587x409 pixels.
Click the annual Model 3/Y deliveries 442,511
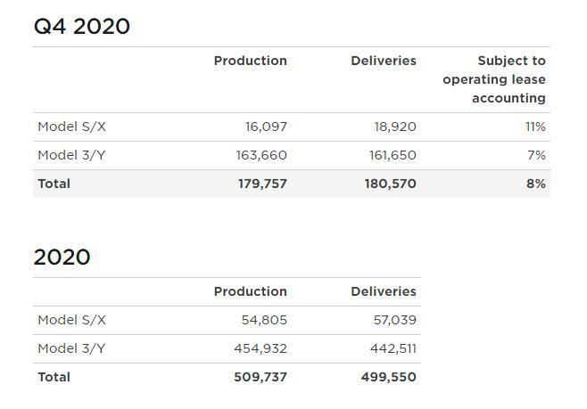pyautogui.click(x=393, y=348)
